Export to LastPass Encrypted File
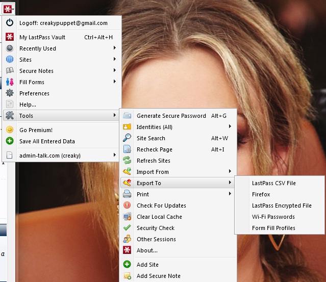The width and height of the screenshot is (326, 282). pos(280,206)
